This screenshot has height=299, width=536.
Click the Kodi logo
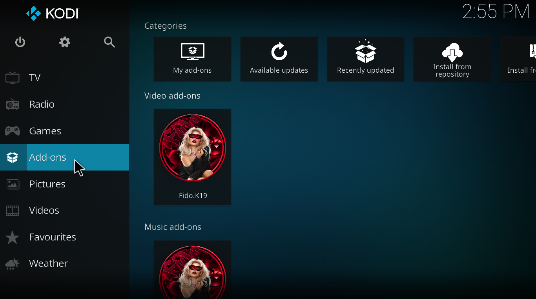[52, 13]
